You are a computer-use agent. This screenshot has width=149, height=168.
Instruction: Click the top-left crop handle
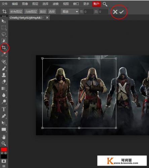point(42,58)
